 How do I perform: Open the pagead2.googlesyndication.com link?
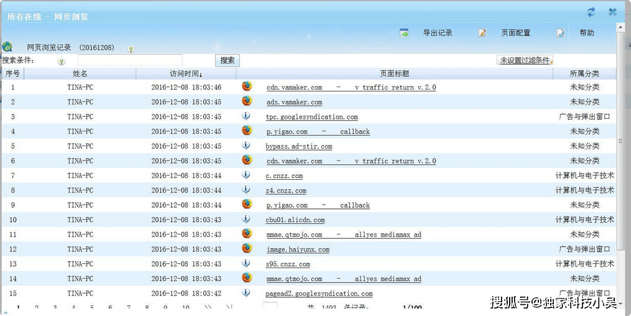click(319, 294)
